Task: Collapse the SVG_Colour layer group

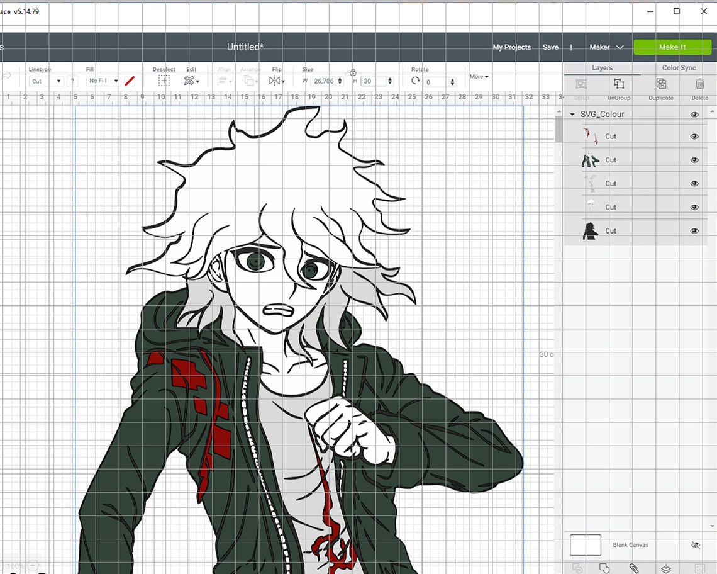Action: click(572, 115)
